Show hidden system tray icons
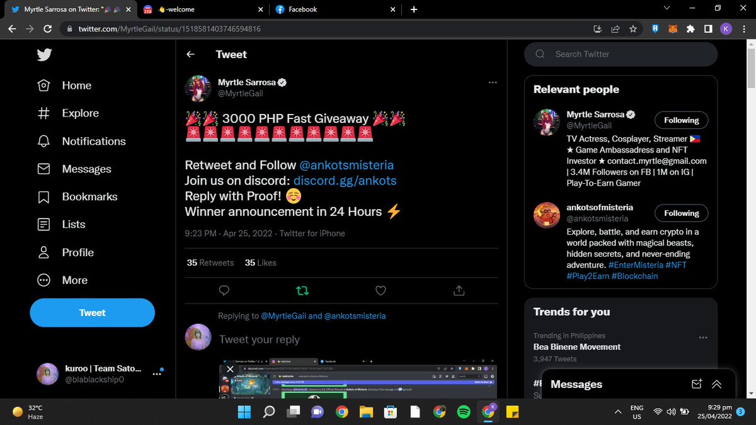 point(618,412)
